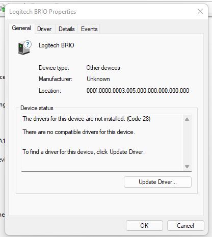Click the 'Device type:' label
Viewport: 212px width, 237px height.
coord(54,68)
